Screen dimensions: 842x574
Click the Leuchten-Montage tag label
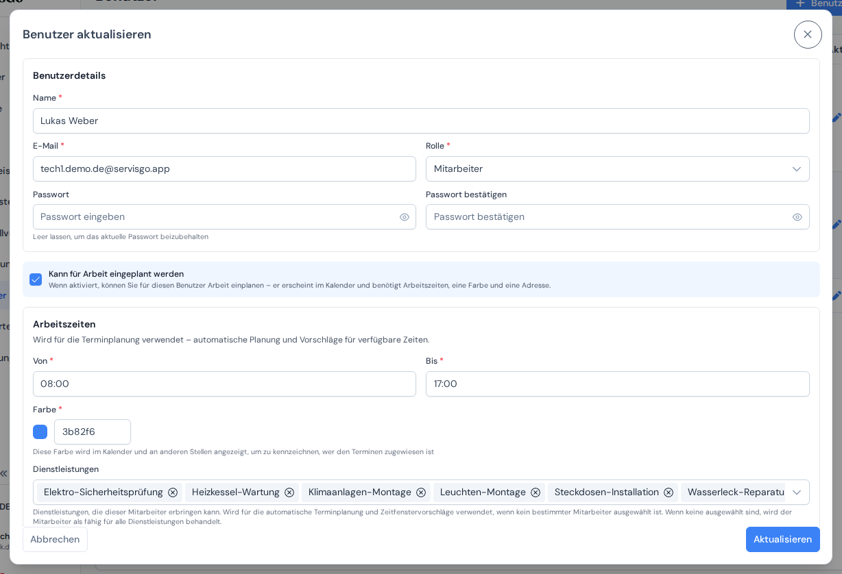pos(483,492)
